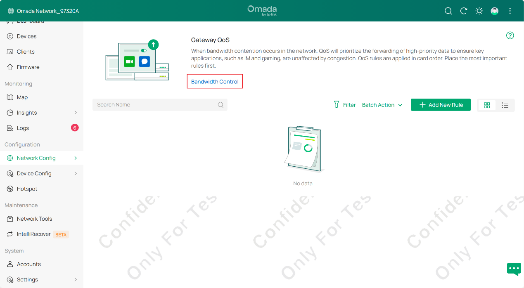Open Accounts under System
Viewport: 524px width, 288px height.
coord(28,264)
